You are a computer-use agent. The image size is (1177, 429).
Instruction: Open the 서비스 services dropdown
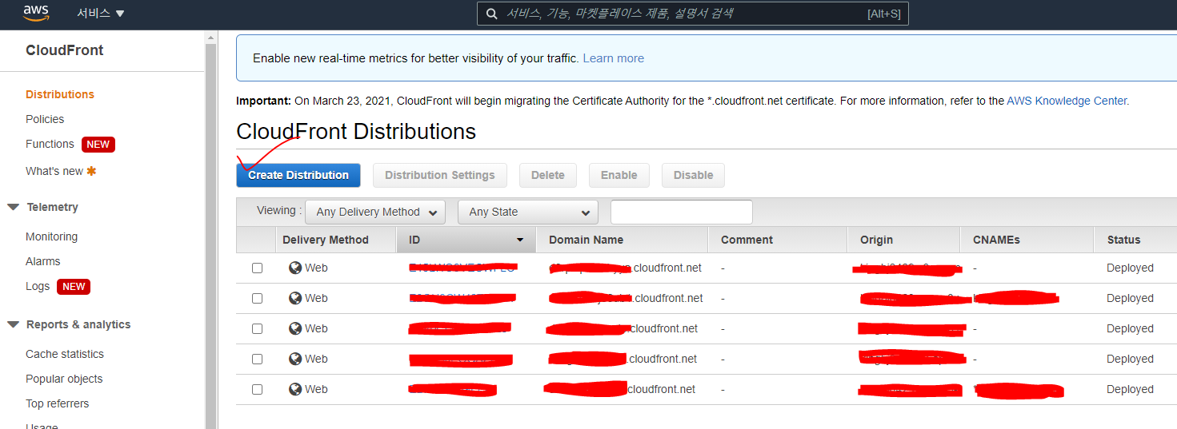[x=101, y=14]
